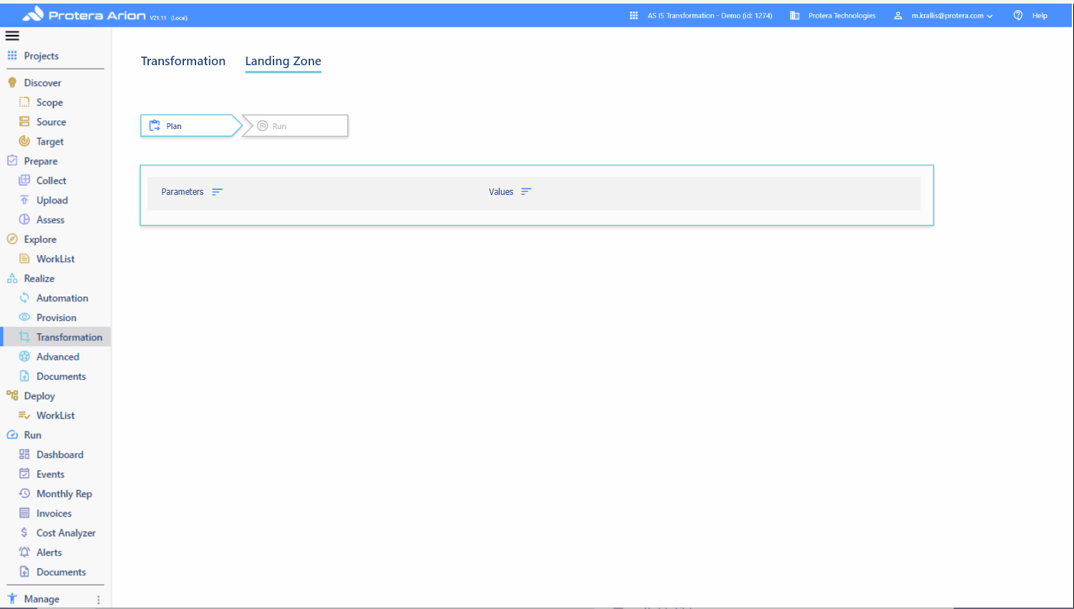Open Manage section three-dot options

pos(99,600)
